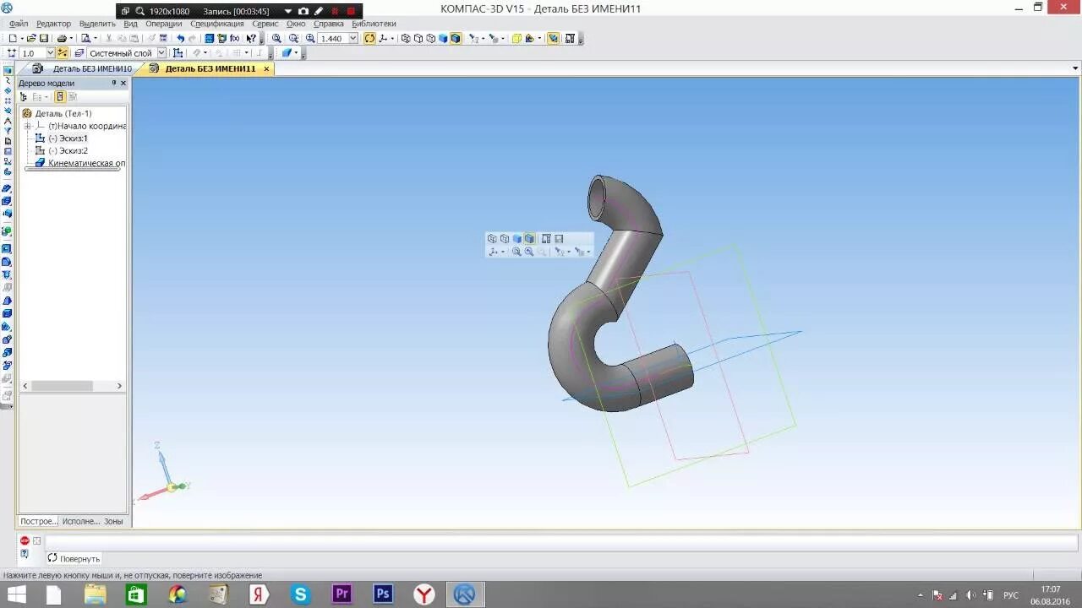This screenshot has height=608, width=1082.
Task: Open the zoom scale 1.440 dropdown
Action: tap(353, 38)
